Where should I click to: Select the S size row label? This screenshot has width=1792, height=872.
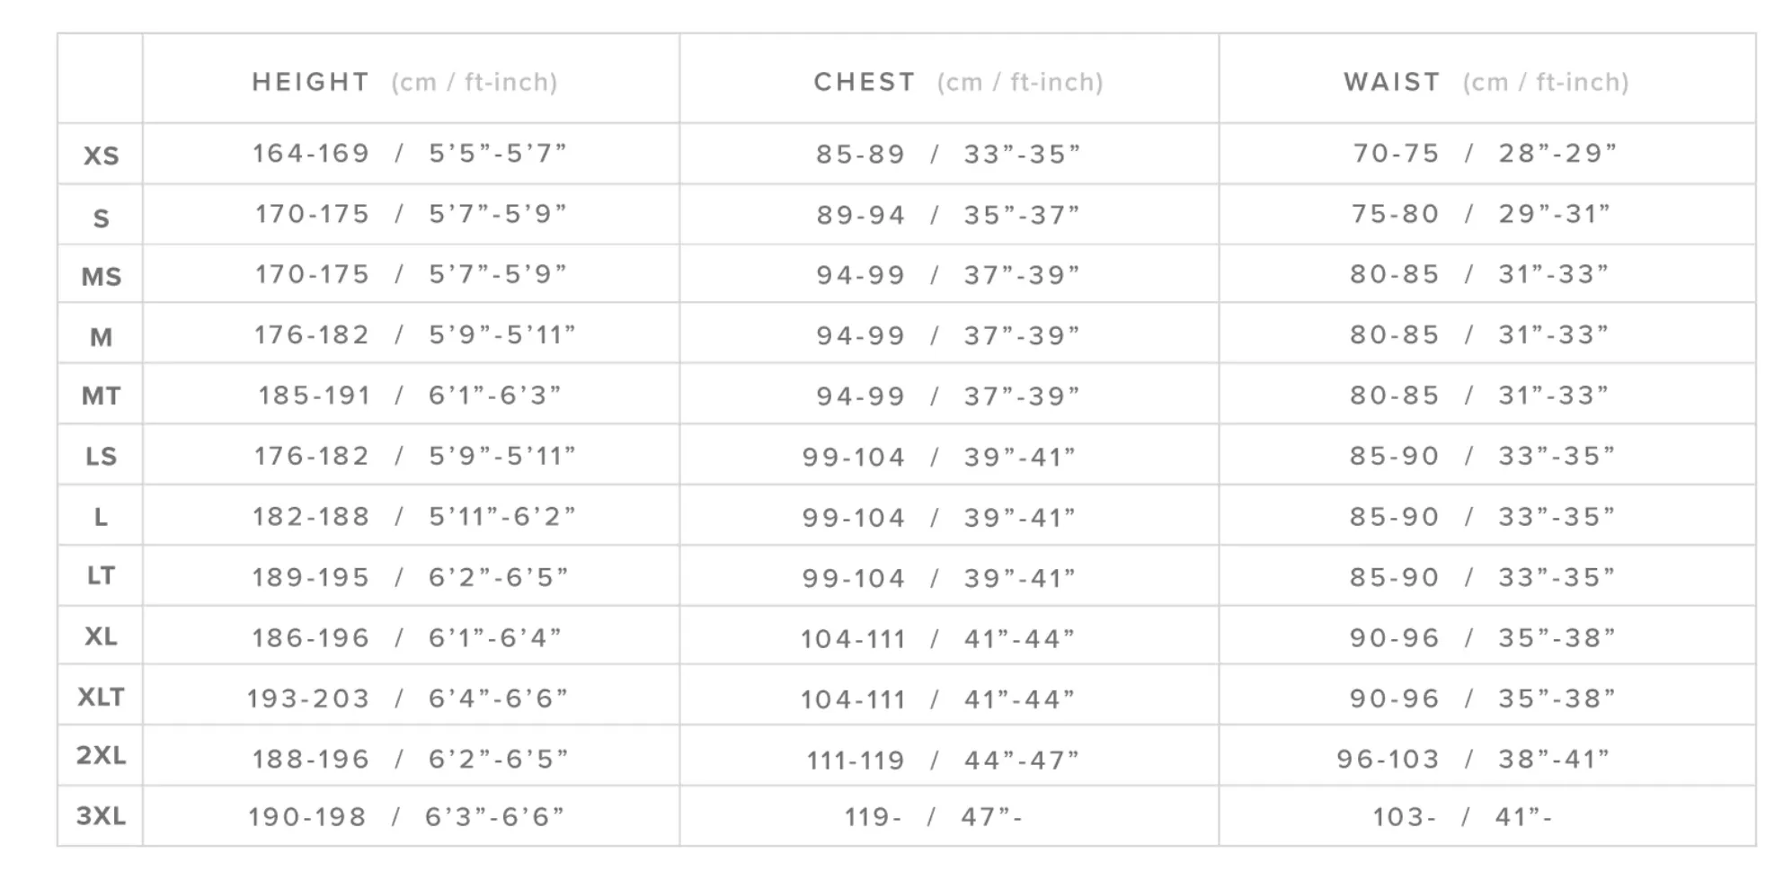(101, 218)
